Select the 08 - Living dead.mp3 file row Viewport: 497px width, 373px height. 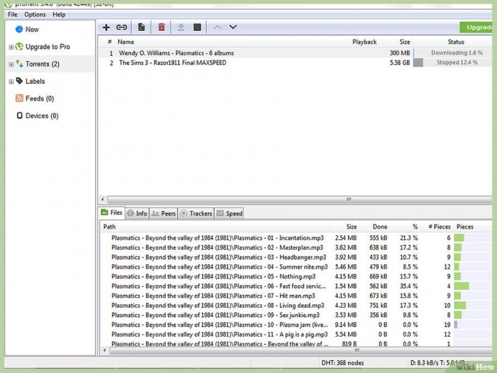click(296, 305)
